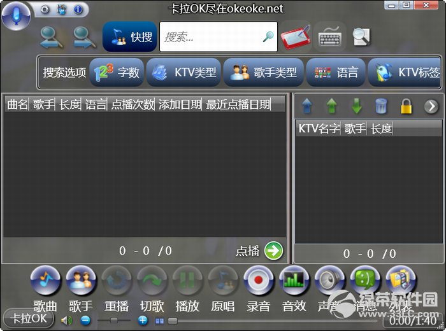Move song up with green up arrow
This screenshot has width=446, height=331.
332,106
